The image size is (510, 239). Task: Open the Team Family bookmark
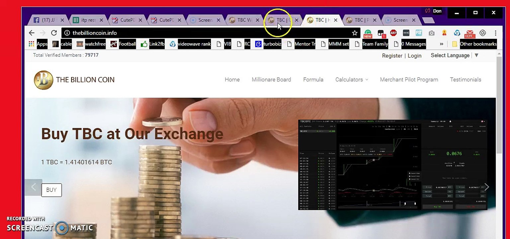pos(372,44)
